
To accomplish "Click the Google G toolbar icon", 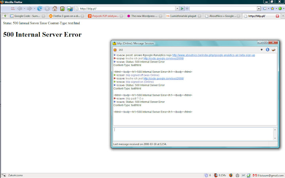I will click(x=265, y=9).
